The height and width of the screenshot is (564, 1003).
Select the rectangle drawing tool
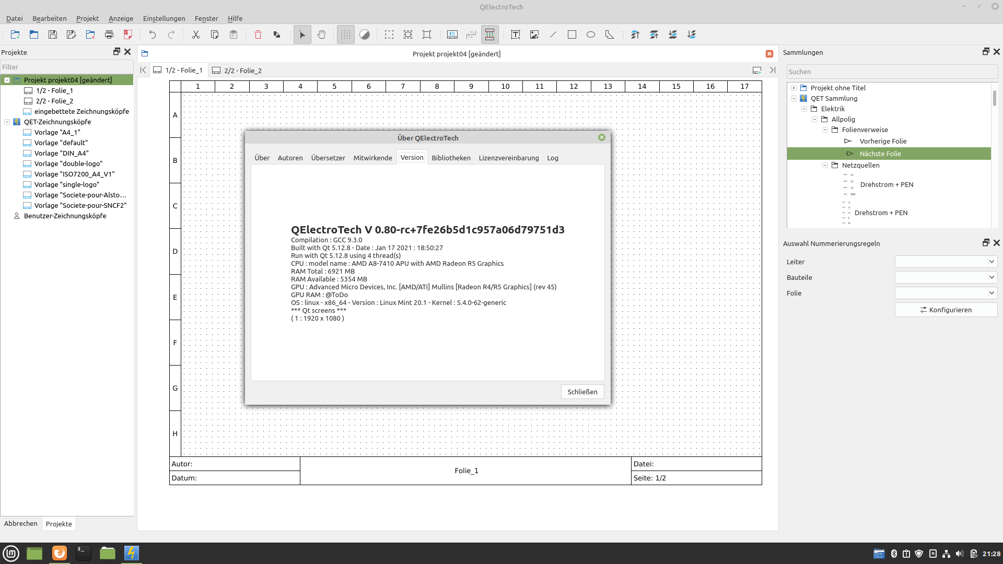tap(572, 34)
